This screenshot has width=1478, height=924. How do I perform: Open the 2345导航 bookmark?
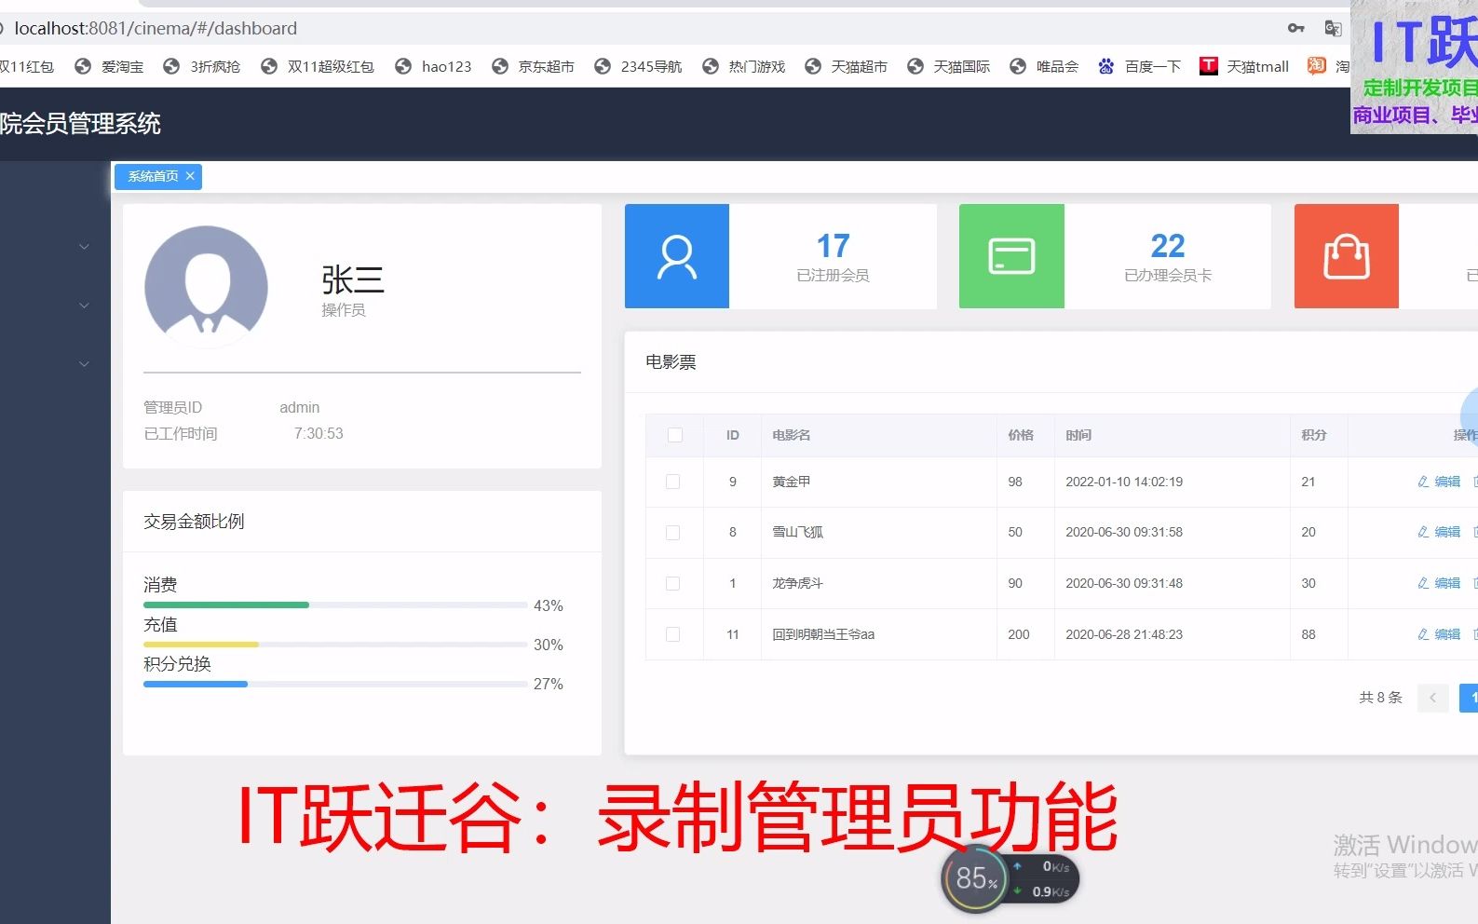(x=639, y=66)
